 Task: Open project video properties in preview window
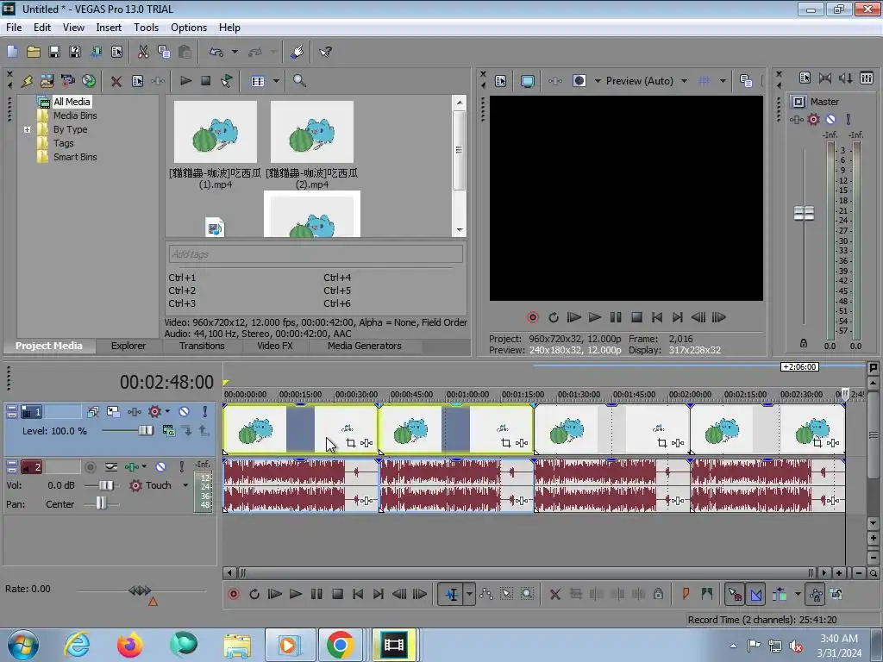[501, 81]
